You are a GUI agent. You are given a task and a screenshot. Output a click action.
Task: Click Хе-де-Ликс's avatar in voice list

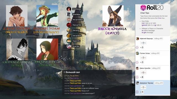point(69,46)
